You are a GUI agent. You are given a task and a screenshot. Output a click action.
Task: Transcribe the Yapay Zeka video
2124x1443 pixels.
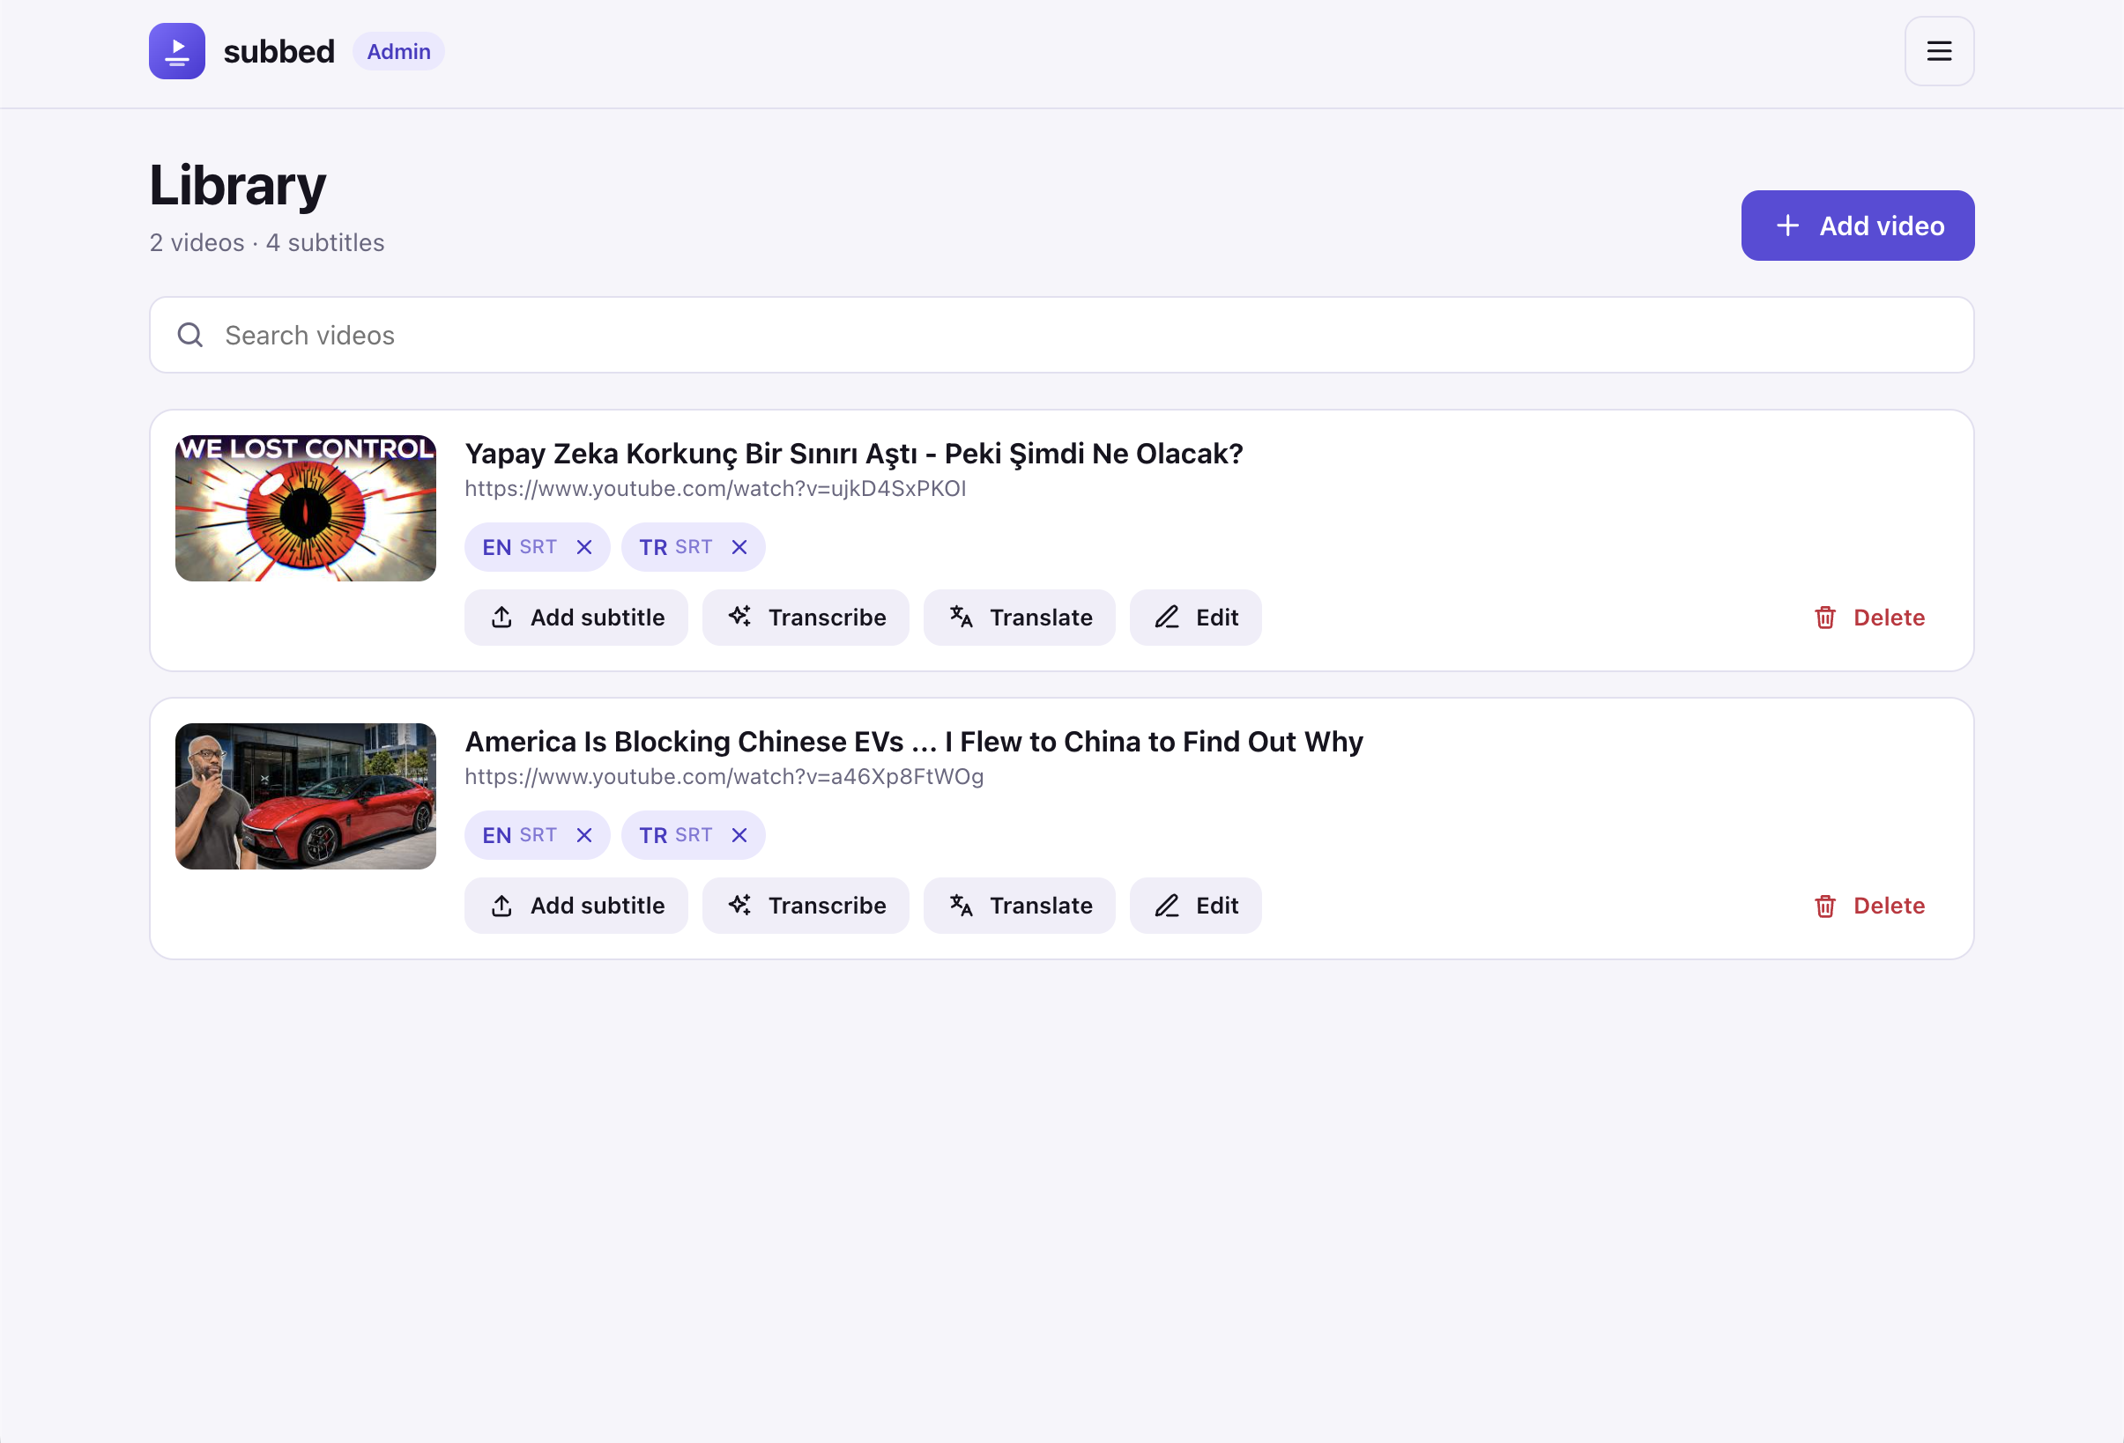point(806,618)
